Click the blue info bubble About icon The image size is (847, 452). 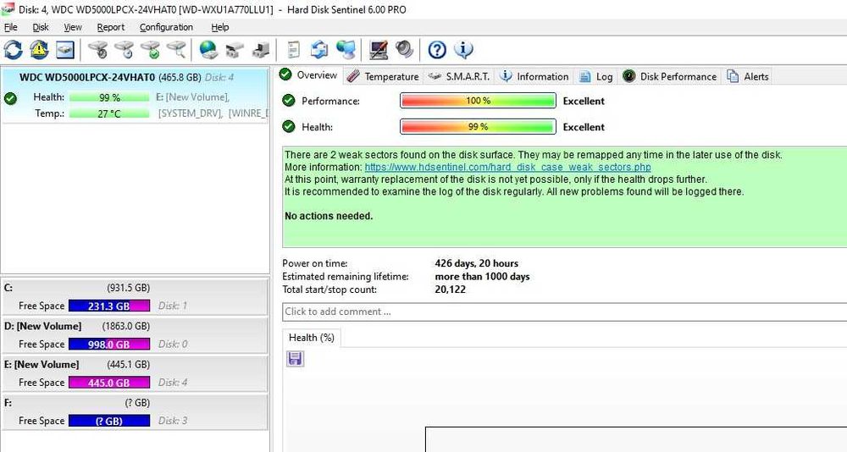pyautogui.click(x=463, y=50)
